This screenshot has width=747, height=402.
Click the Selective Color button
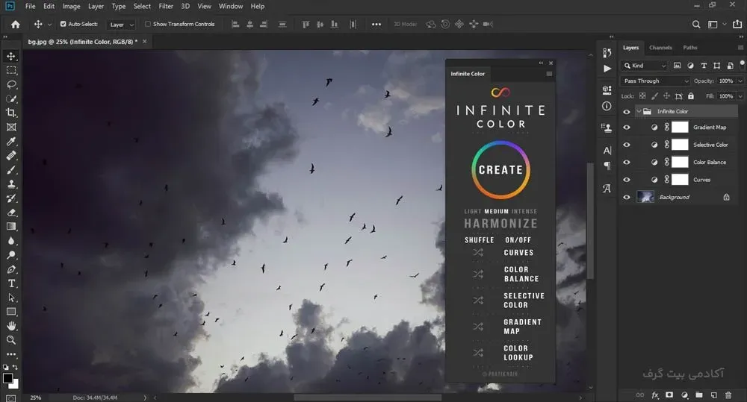coord(524,300)
